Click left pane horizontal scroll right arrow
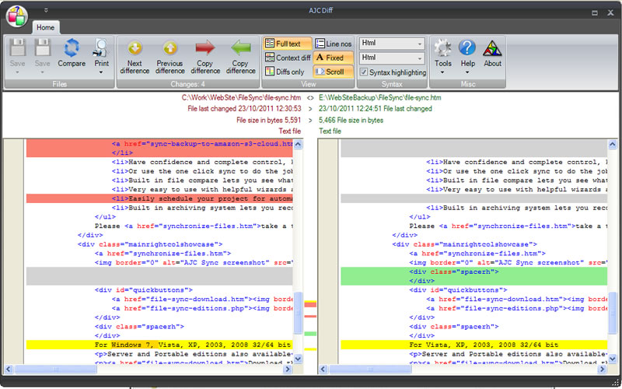The height and width of the screenshot is (389, 622). (x=288, y=369)
